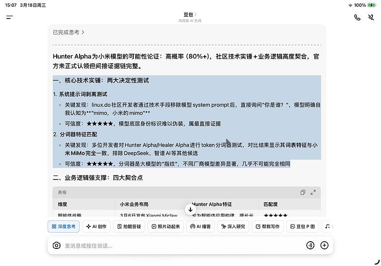
Task: Select AI 播客 chip
Action: pos(201,227)
